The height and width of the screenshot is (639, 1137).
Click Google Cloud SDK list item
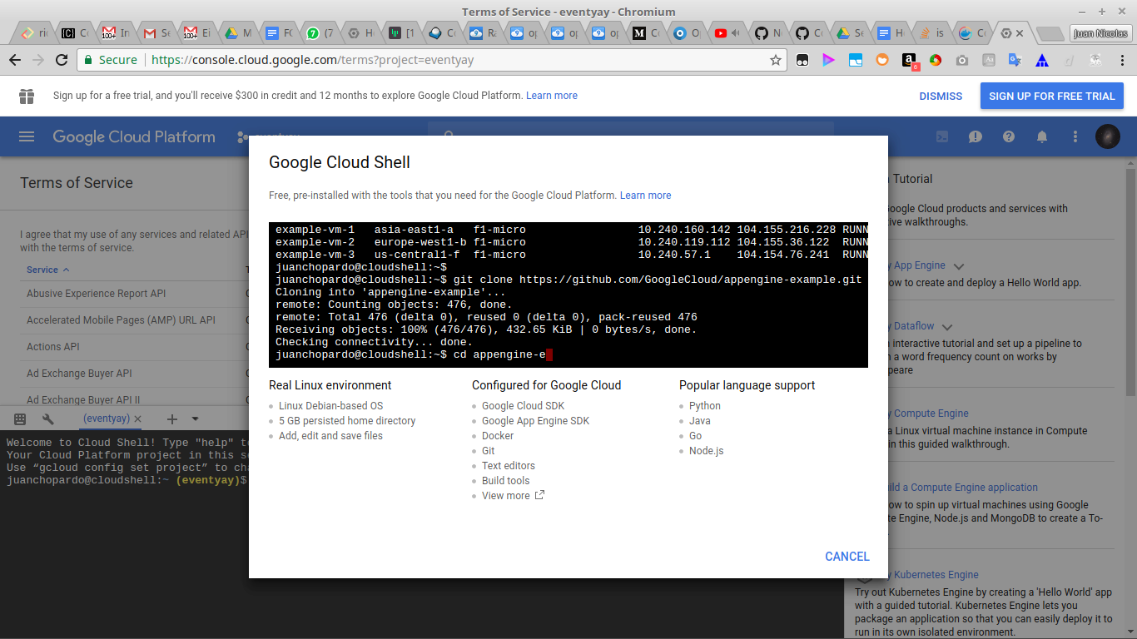(x=523, y=406)
